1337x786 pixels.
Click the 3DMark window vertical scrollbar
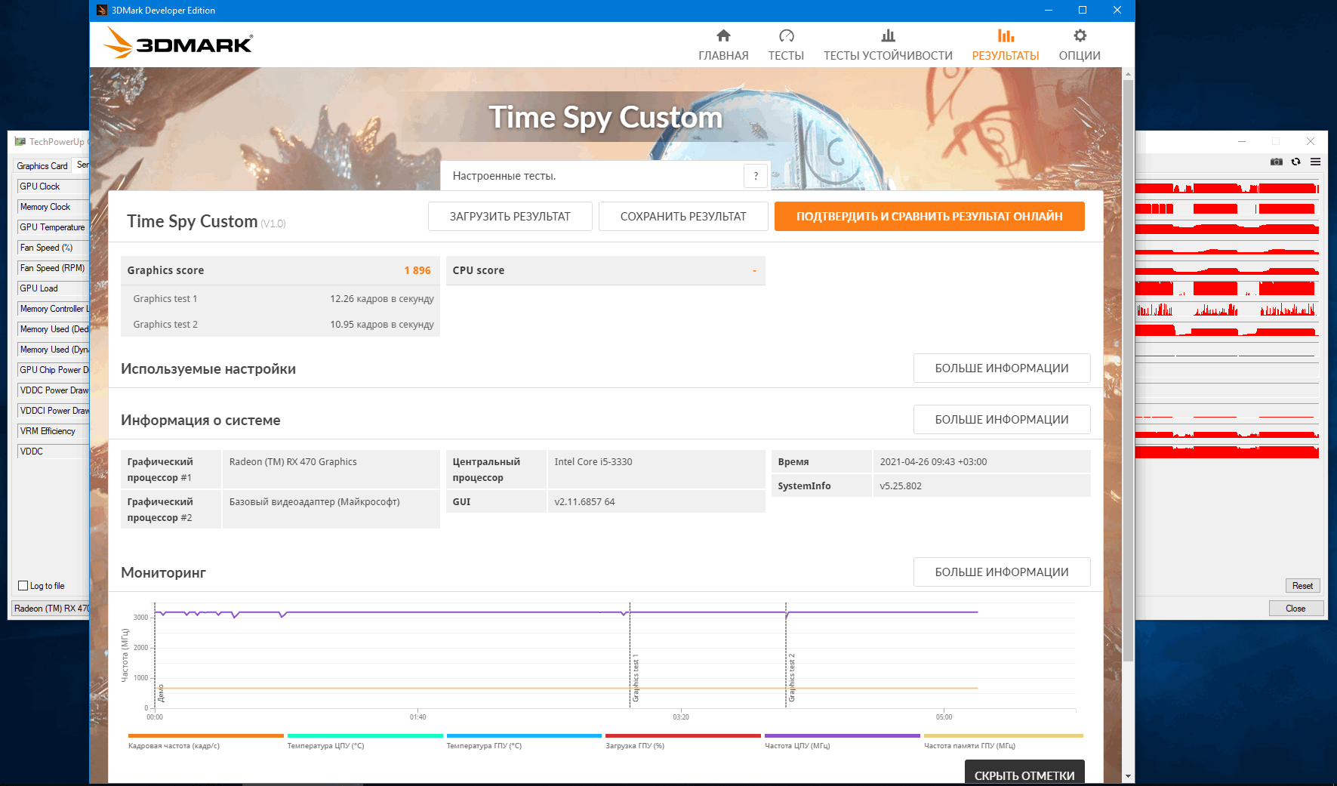point(1128,370)
